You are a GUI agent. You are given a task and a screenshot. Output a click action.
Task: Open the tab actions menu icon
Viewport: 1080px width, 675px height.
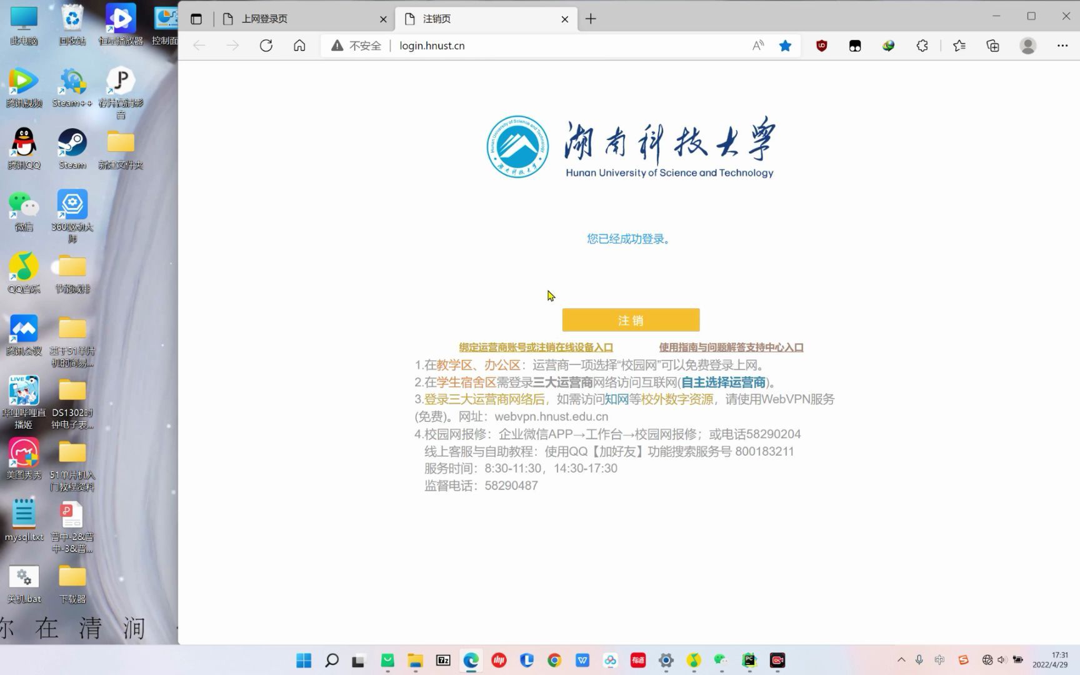point(196,19)
